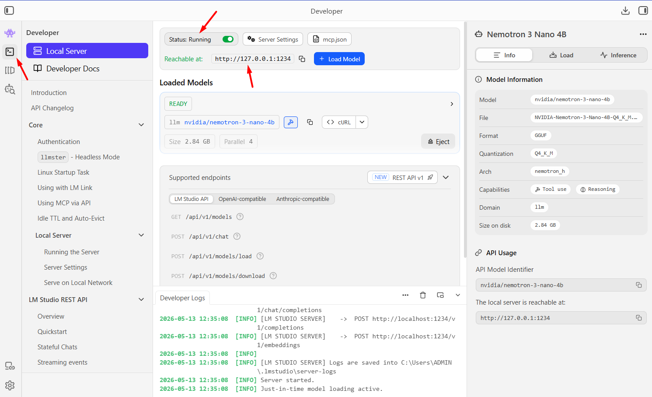Open the downloads icon in title bar

(625, 11)
